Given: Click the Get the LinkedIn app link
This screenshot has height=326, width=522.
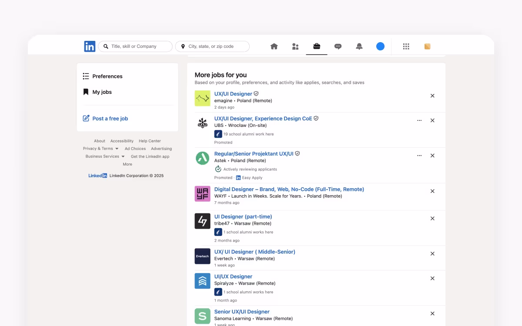Looking at the screenshot, I should [150, 156].
